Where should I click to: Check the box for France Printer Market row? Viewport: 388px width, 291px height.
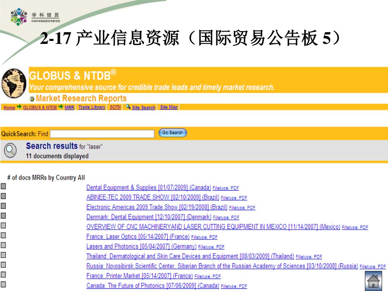(3, 274)
